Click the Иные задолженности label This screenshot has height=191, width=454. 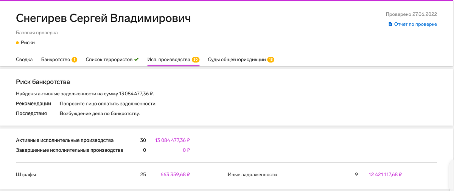tap(252, 174)
